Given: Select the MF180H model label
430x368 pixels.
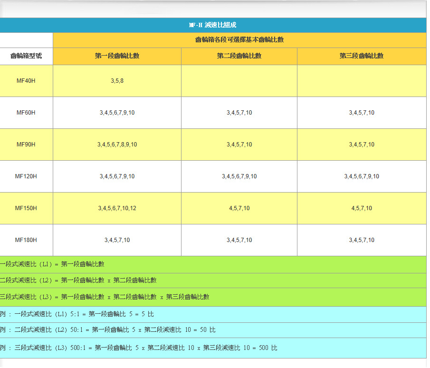Looking at the screenshot, I should tap(26, 240).
